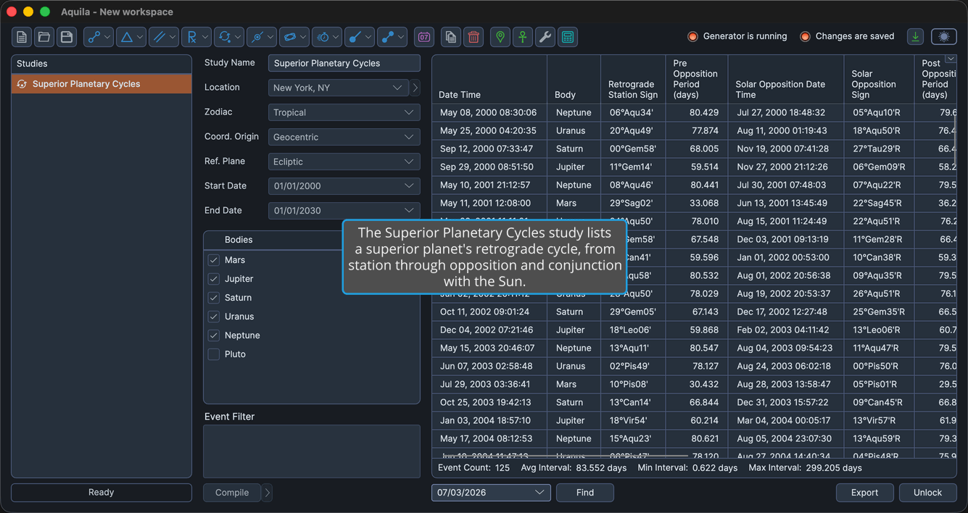
Task: Toggle light theme with the sun icon
Action: pos(944,37)
